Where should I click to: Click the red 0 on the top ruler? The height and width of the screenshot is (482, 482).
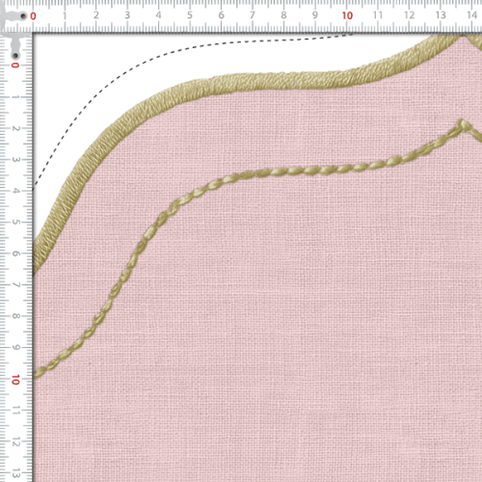point(33,15)
